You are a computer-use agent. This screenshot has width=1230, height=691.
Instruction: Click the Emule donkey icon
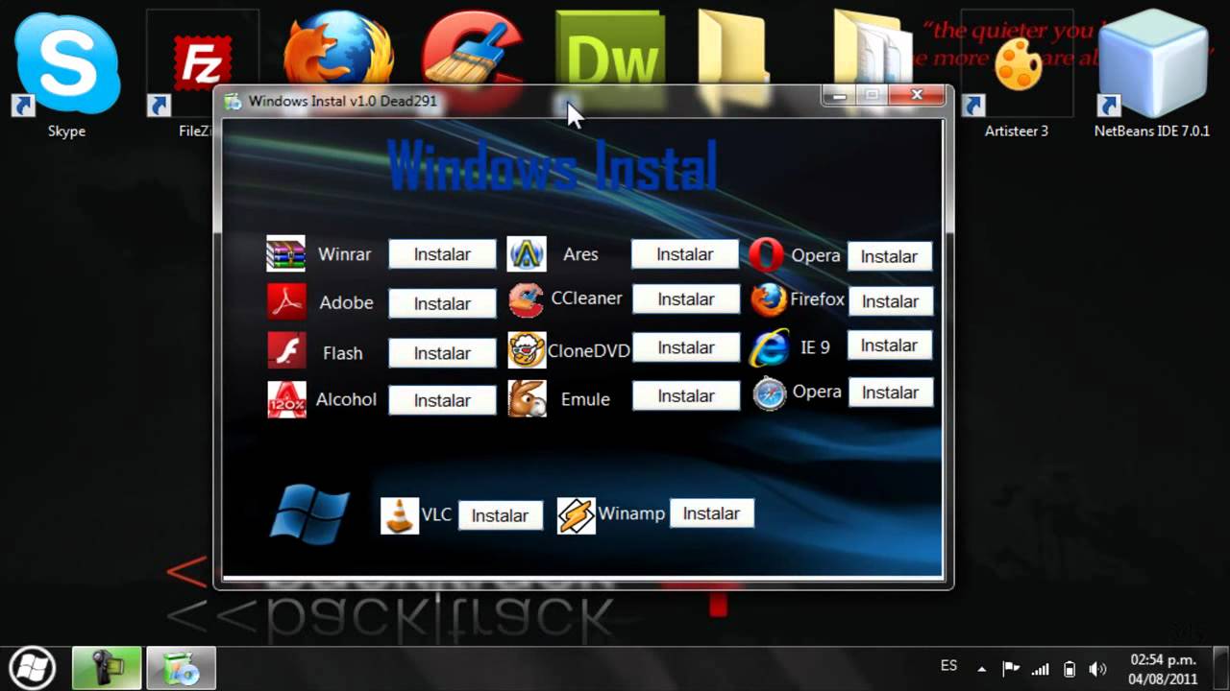pyautogui.click(x=527, y=398)
